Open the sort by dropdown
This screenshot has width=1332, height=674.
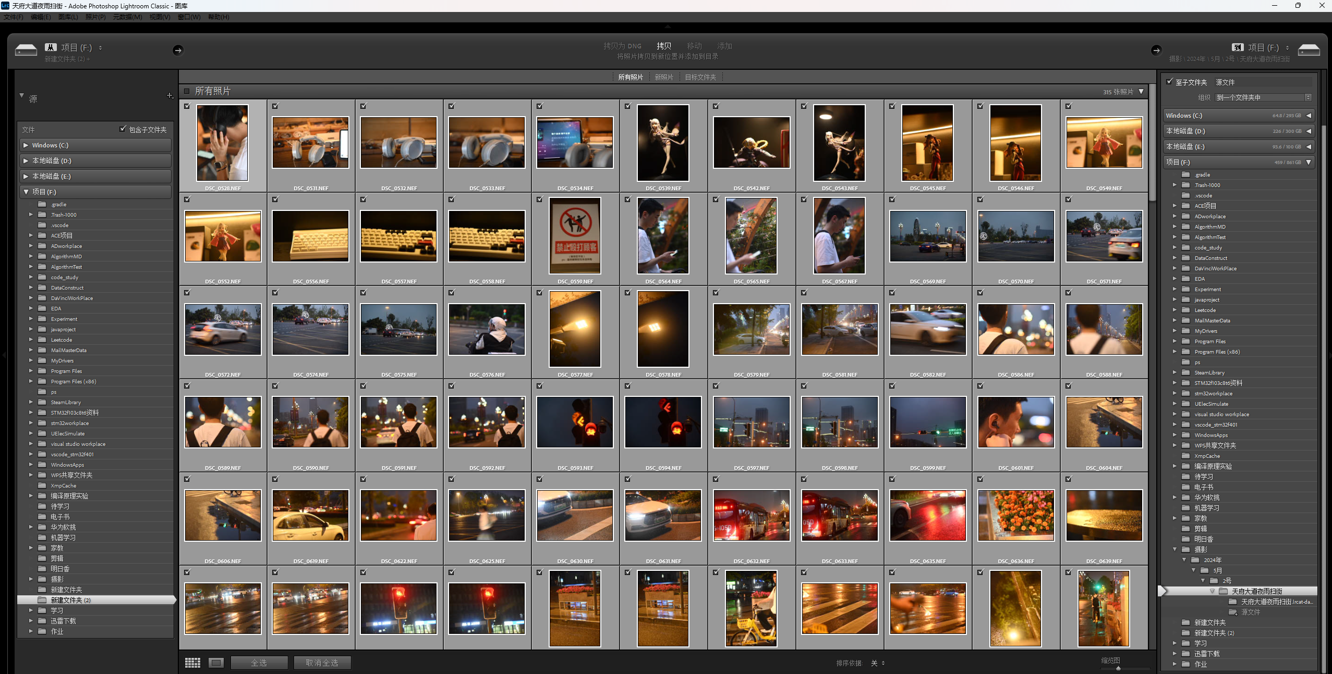[878, 663]
